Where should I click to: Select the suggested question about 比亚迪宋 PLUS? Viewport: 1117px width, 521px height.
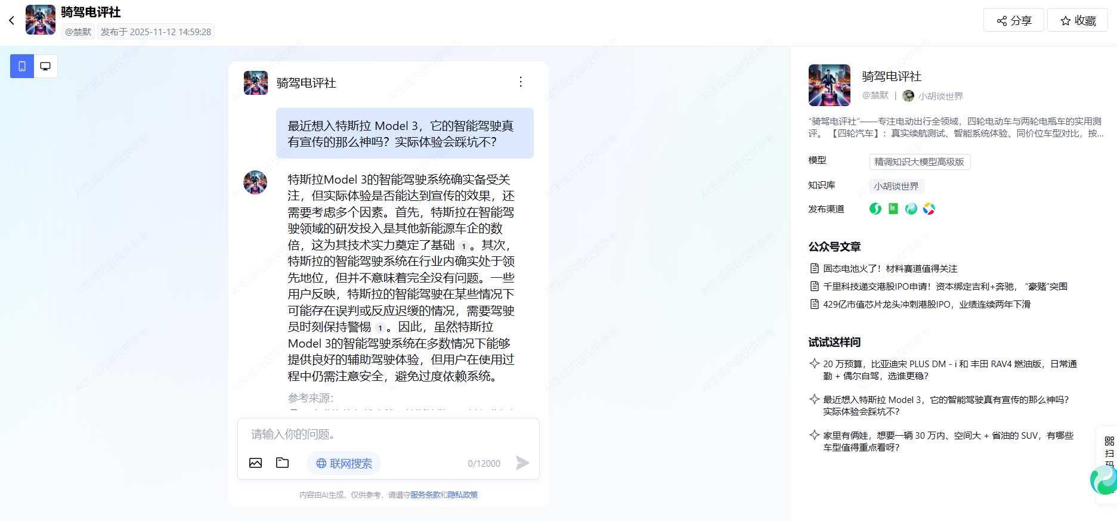point(943,370)
